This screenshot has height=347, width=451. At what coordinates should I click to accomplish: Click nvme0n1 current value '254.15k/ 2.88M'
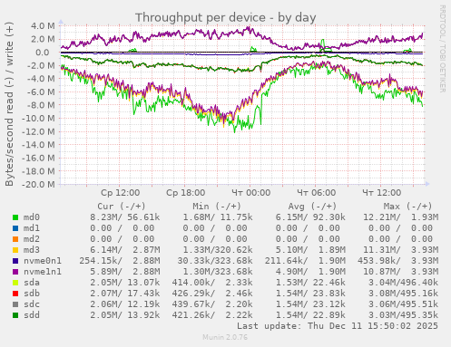(x=120, y=261)
